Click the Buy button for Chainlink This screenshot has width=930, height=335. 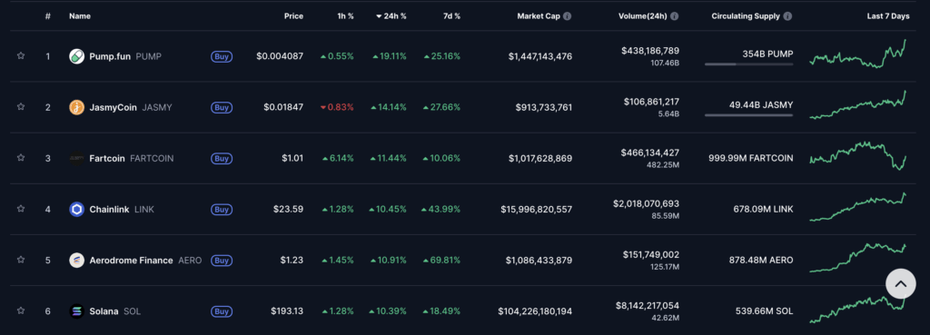[222, 210]
